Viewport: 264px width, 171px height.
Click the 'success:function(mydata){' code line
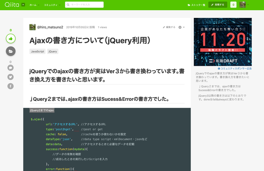67,149
